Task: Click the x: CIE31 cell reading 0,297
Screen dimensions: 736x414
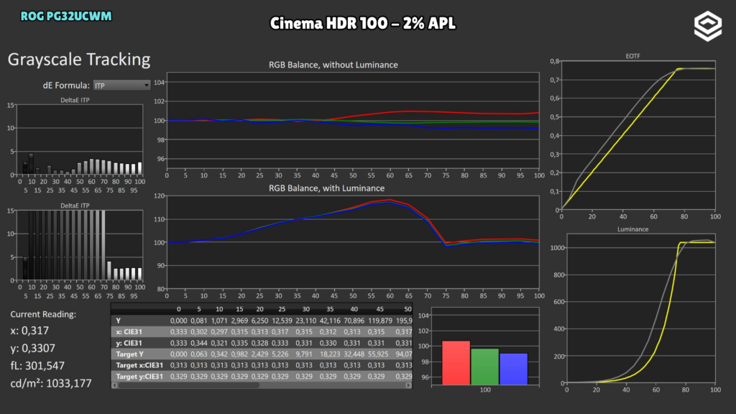Action: (x=219, y=332)
